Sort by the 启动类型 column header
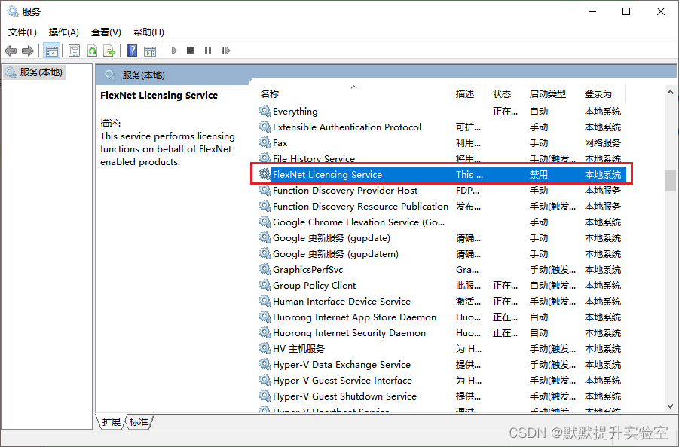 coord(548,94)
